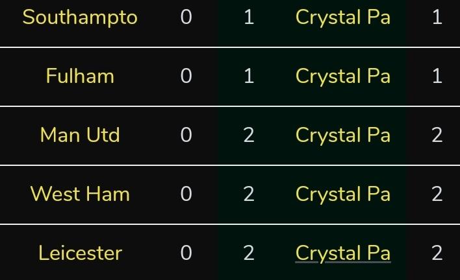Select last column value 1 in Fulham row
460x280 pixels.
[x=437, y=76]
